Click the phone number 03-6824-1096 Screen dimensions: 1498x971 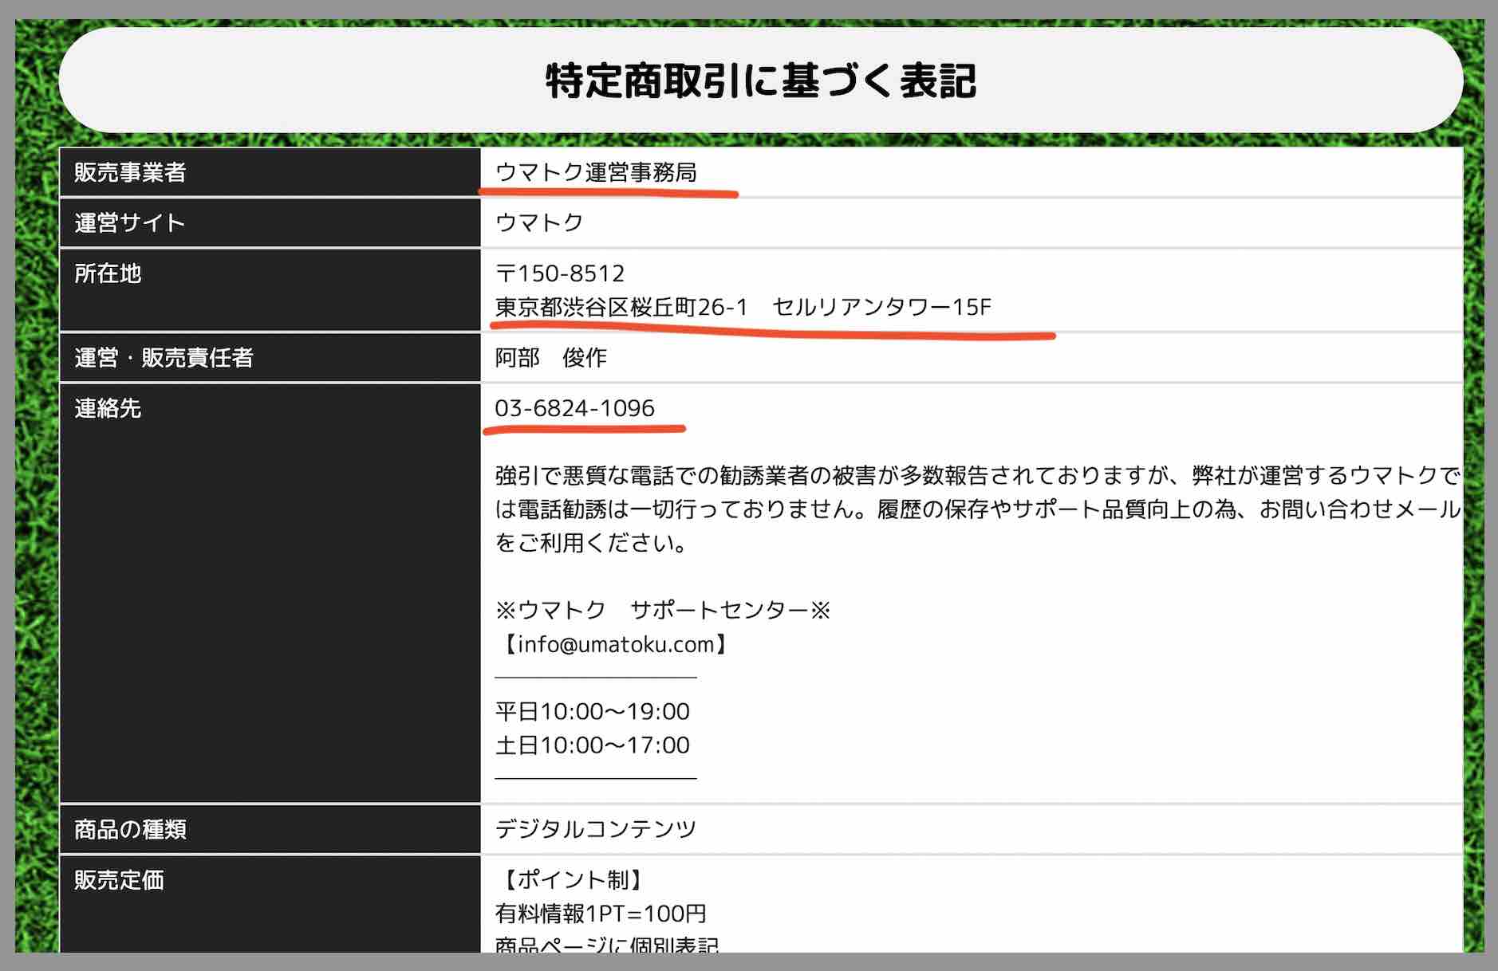tap(573, 408)
